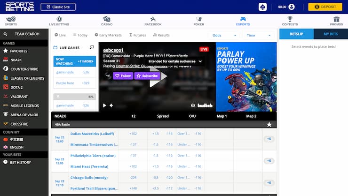This screenshot has height=196, width=348.
Task: Subscribe to the esbcsgo1 channel
Action: [x=147, y=76]
